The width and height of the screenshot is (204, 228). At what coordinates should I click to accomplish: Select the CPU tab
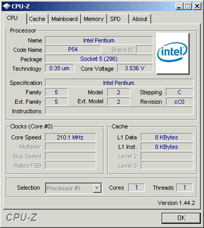point(15,18)
